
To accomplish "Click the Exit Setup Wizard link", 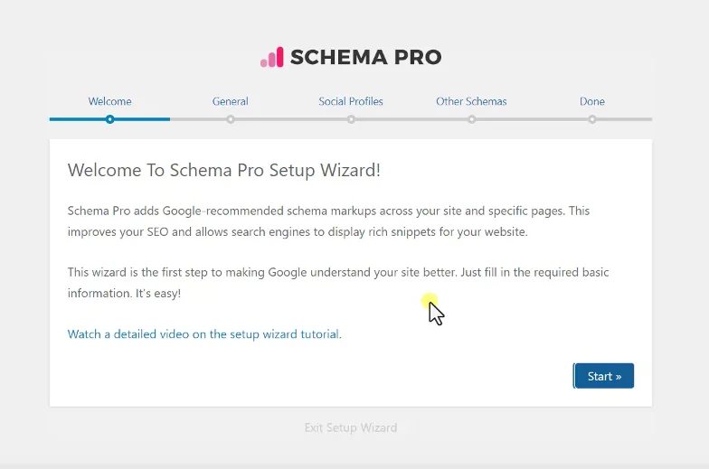I will pos(351,427).
